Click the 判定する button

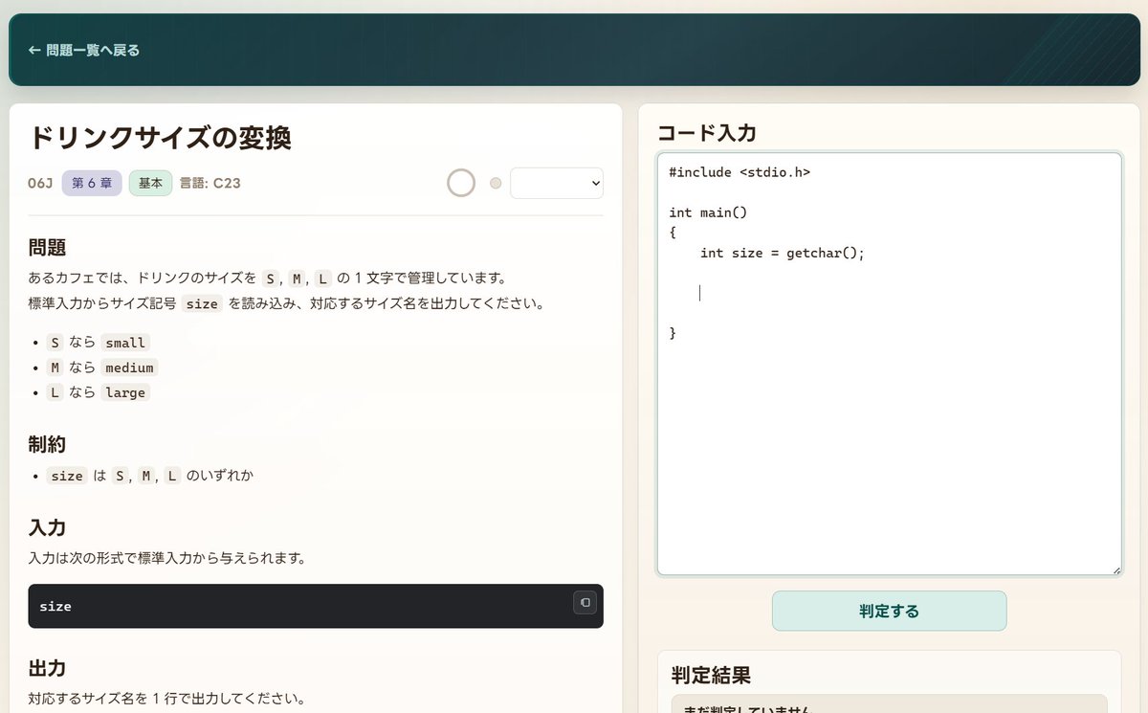[889, 611]
